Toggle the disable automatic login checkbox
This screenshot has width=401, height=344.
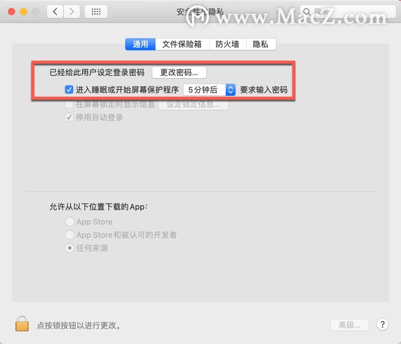69,118
